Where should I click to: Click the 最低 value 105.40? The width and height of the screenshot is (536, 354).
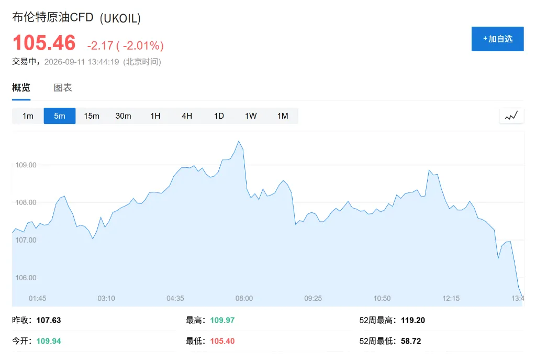coord(222,341)
